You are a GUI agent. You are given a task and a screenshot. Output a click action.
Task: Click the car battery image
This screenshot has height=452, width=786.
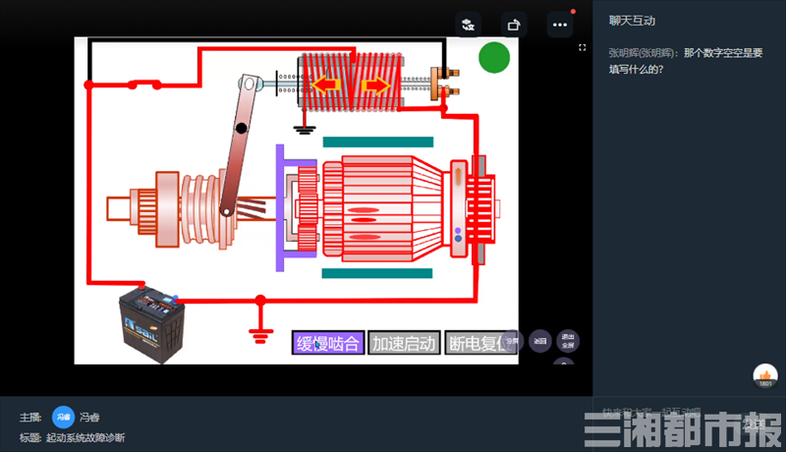click(152, 324)
